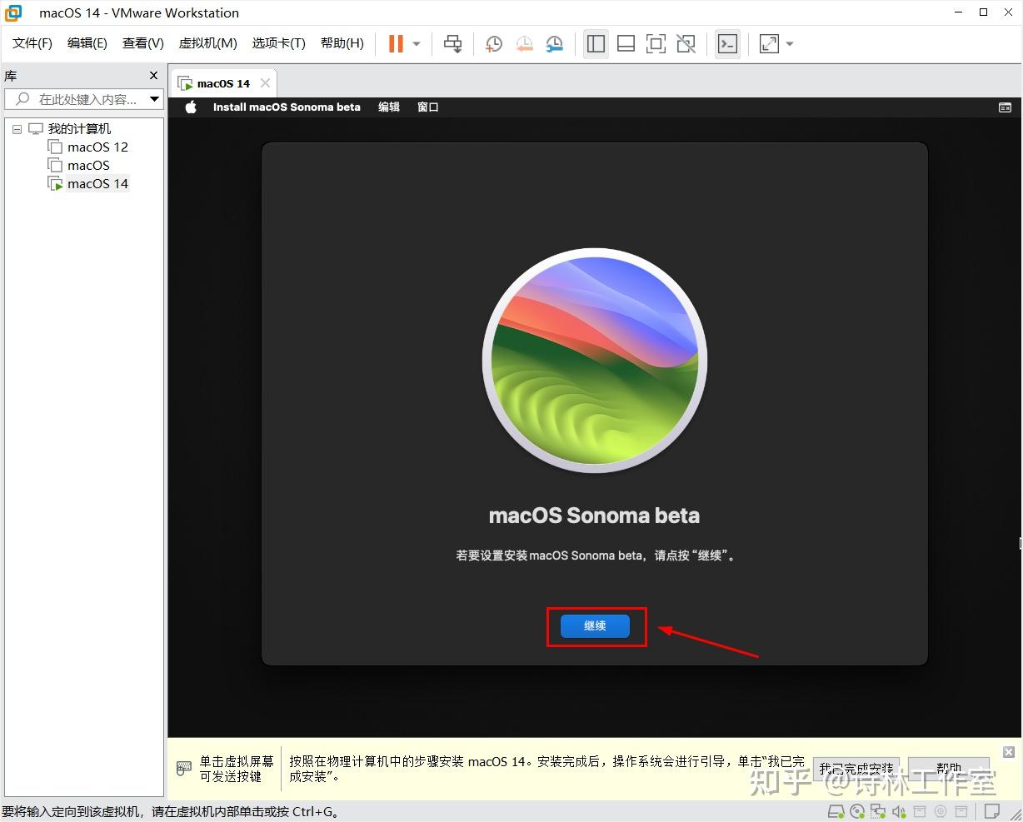This screenshot has height=822, width=1023.
Task: Open the guest 编辑 menu
Action: click(389, 107)
